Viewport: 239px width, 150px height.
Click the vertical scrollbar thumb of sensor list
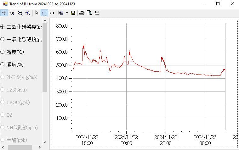pyautogui.click(x=45, y=58)
